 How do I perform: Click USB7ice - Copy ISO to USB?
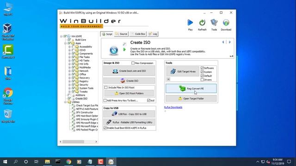(x=129, y=114)
